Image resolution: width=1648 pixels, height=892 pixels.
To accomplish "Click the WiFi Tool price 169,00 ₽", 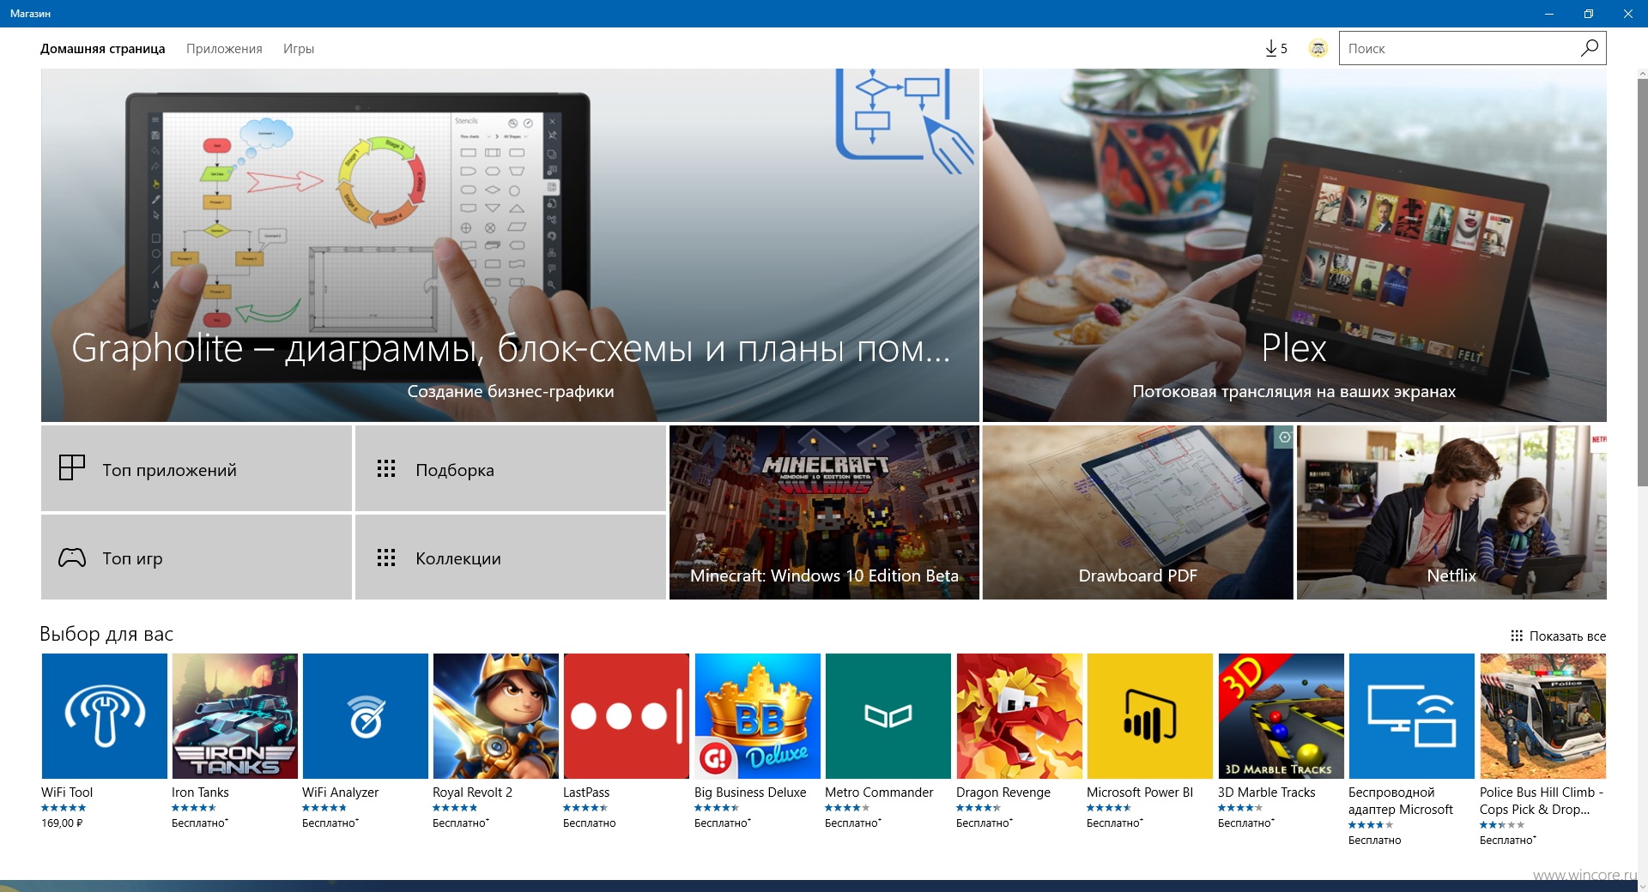I will 62,823.
